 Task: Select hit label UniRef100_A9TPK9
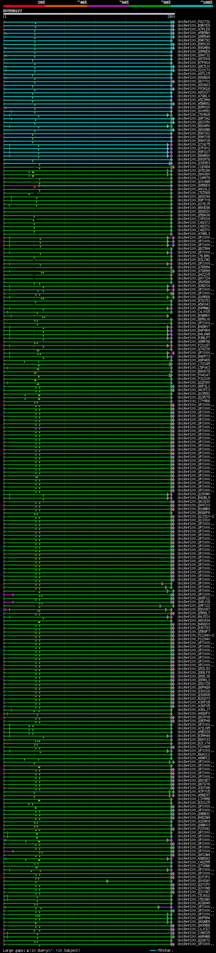coord(193,59)
